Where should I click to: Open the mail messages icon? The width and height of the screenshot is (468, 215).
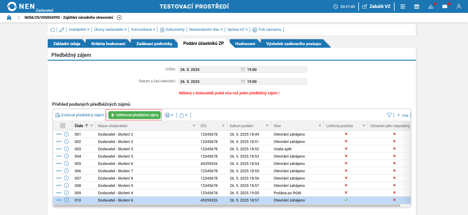pos(445,6)
